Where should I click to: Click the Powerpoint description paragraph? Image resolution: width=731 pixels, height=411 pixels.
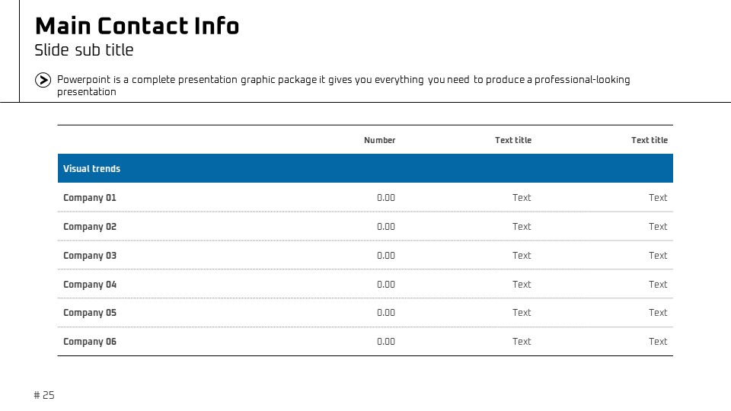point(343,85)
